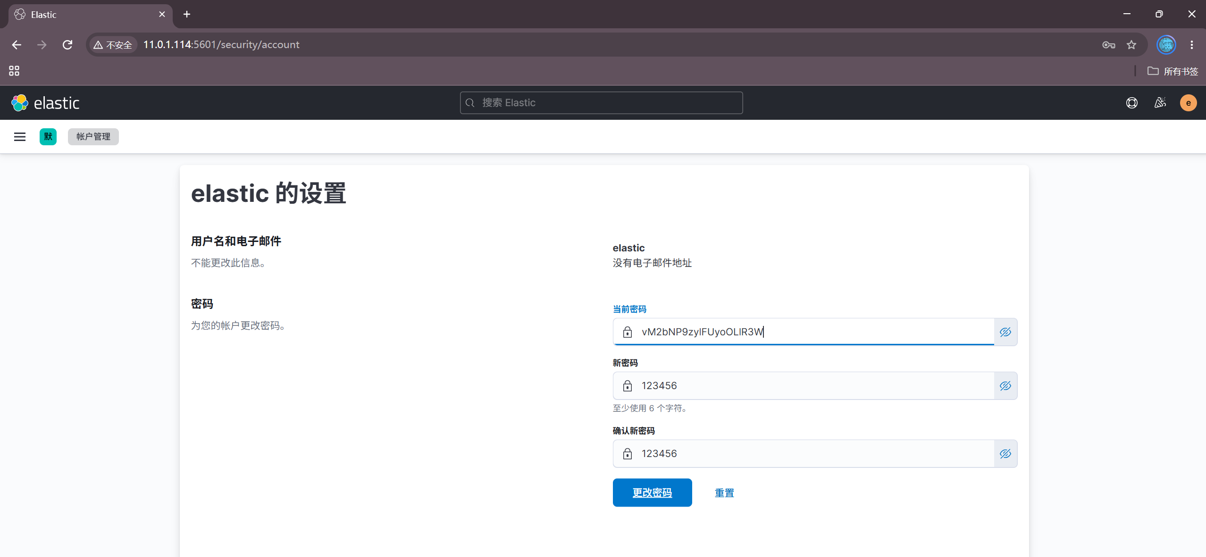Image resolution: width=1206 pixels, height=557 pixels.
Task: Hide the confirm new password value
Action: click(1005, 454)
